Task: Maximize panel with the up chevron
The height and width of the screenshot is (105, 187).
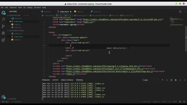Action: [x=180, y=80]
